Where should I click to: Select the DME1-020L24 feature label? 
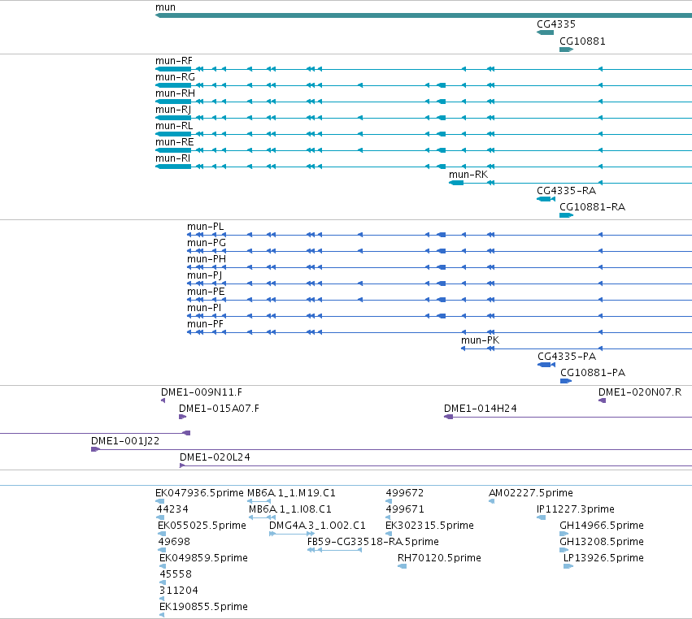pyautogui.click(x=215, y=457)
